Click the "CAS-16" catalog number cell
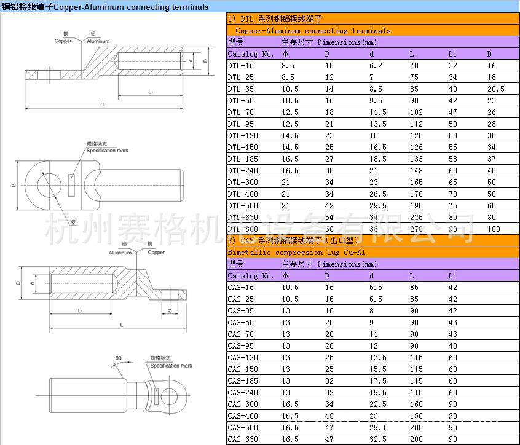 point(240,288)
